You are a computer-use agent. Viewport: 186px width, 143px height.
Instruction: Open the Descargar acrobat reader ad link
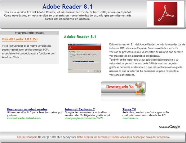27,109
